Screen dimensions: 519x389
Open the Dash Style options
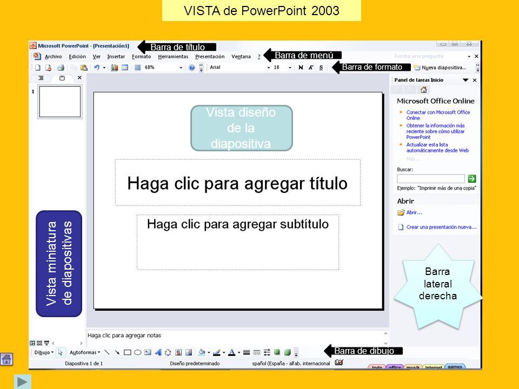pyautogui.click(x=256, y=353)
